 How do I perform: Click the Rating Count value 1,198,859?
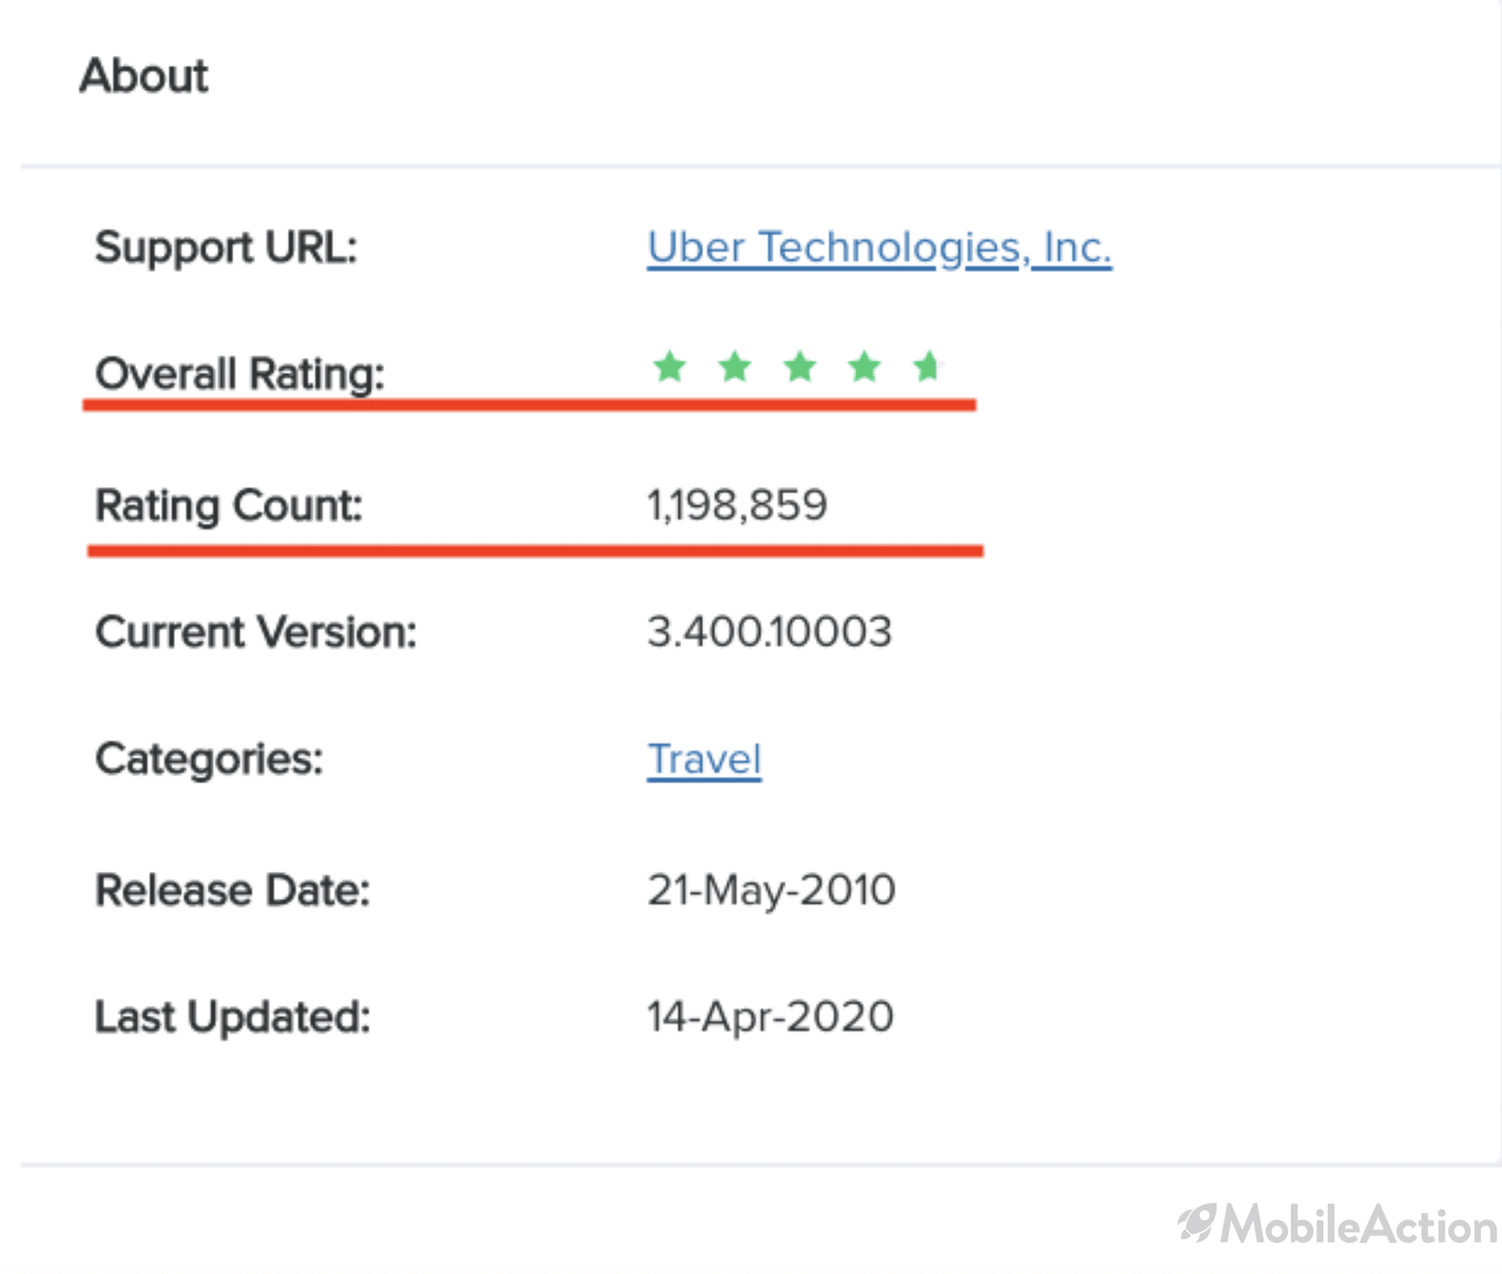point(736,505)
